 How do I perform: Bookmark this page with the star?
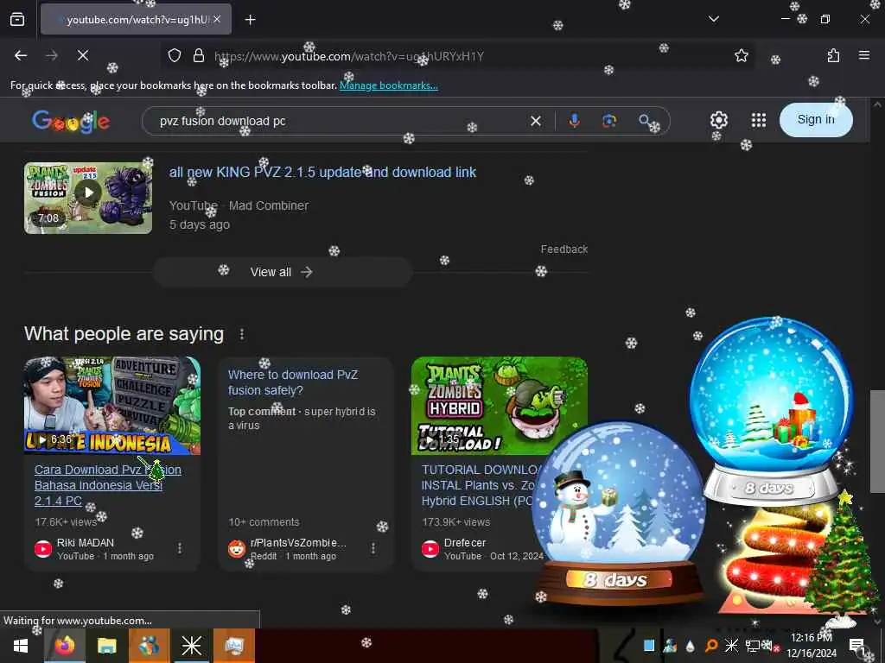pos(741,55)
